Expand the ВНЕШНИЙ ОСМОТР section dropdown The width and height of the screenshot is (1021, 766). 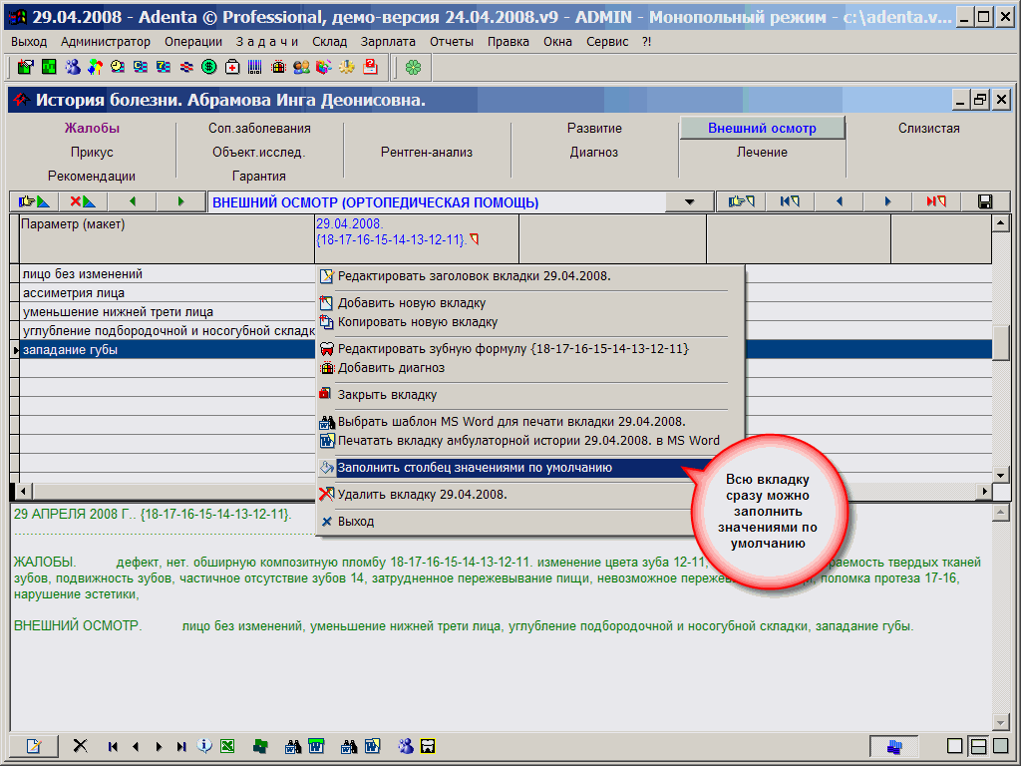pyautogui.click(x=690, y=201)
